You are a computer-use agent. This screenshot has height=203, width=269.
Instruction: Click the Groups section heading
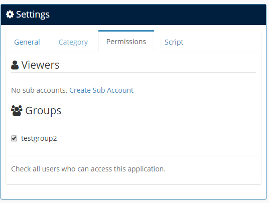(43, 111)
